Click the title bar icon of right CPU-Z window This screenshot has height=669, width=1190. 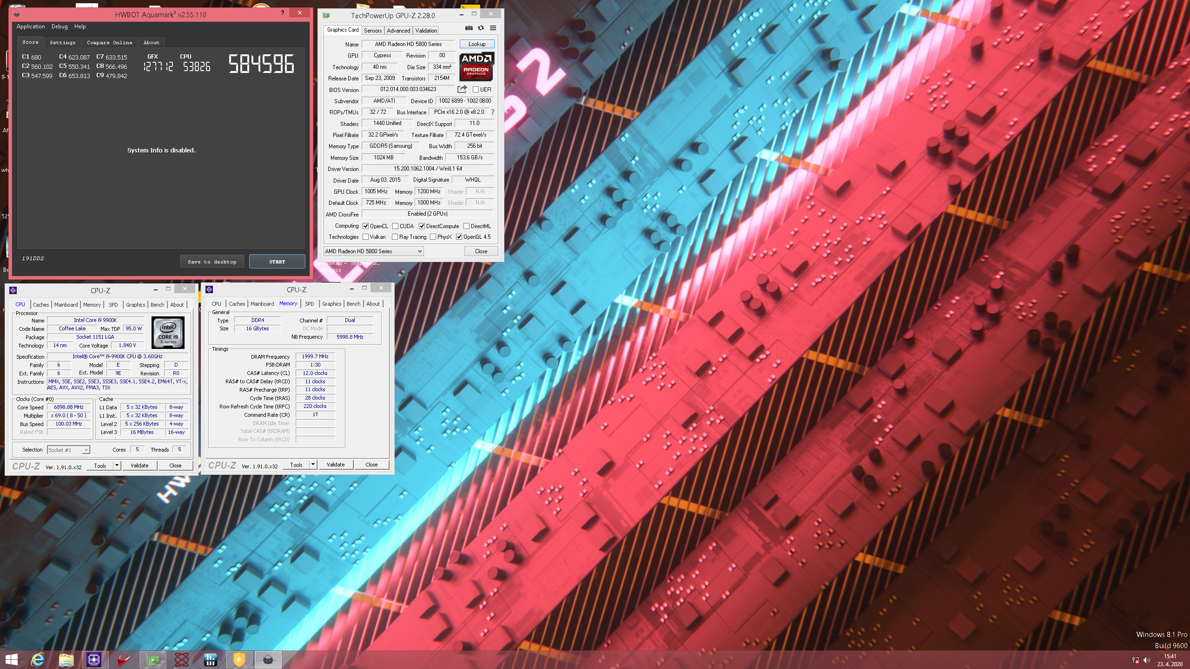209,289
